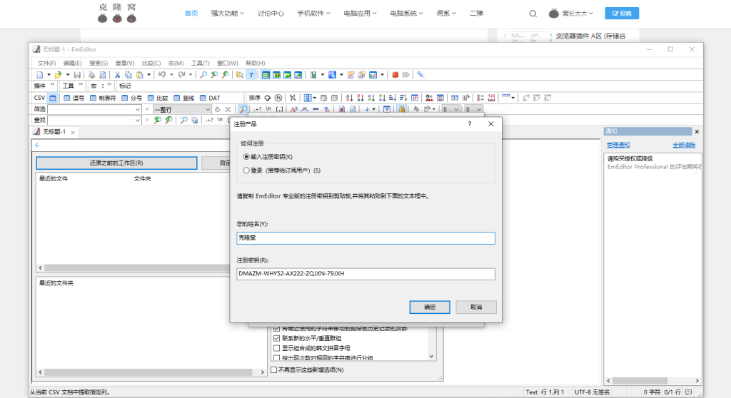Screen dimensions: 731x398
Task: Open 强大功能 dropdown on website navigation
Action: [x=227, y=14]
